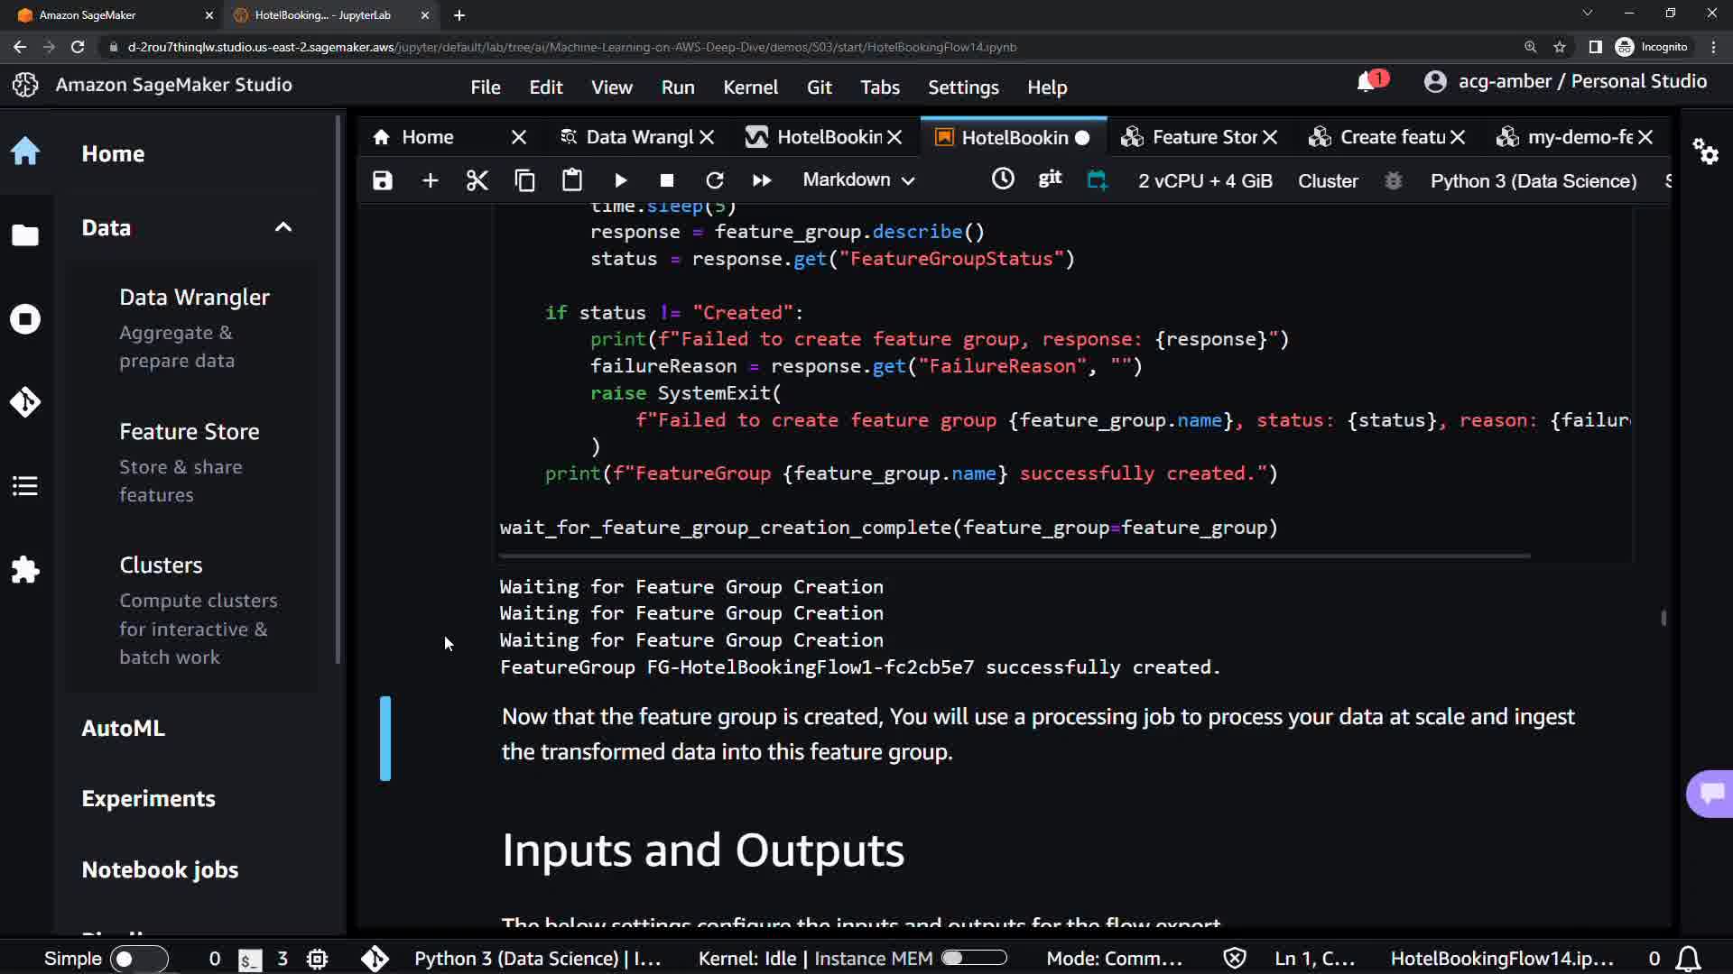Click the Cluster button in notebook toolbar
The height and width of the screenshot is (974, 1733).
click(x=1328, y=181)
